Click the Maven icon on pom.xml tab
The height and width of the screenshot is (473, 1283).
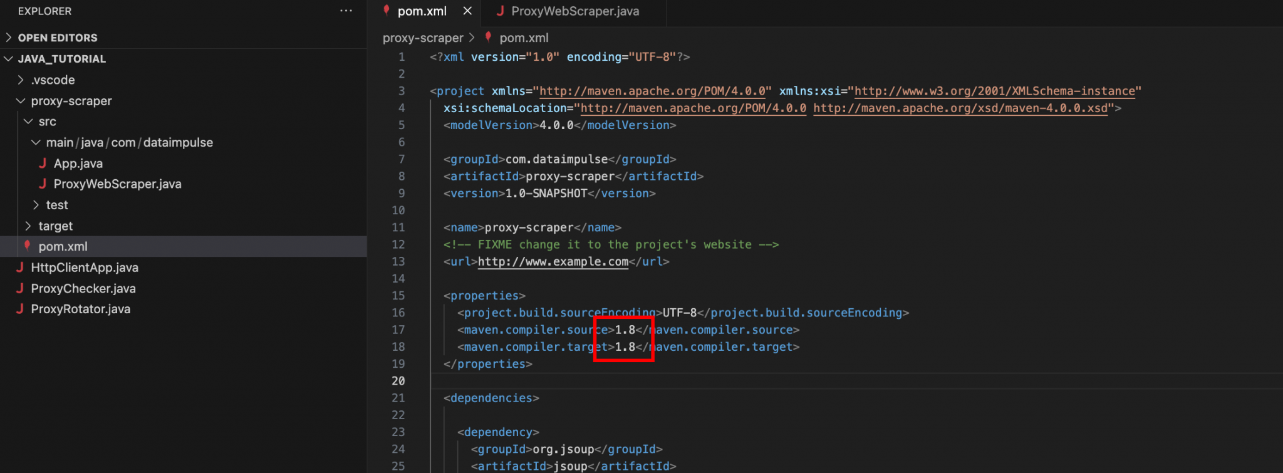tap(387, 10)
